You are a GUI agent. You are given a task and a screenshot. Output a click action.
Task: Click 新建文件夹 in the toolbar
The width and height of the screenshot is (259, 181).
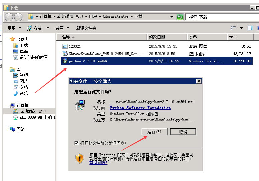pyautogui.click(x=86, y=28)
